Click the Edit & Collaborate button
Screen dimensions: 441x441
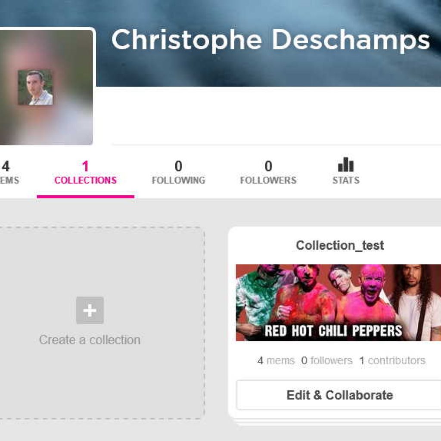point(339,395)
